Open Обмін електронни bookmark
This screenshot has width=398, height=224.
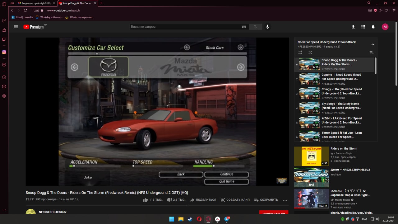pyautogui.click(x=79, y=17)
